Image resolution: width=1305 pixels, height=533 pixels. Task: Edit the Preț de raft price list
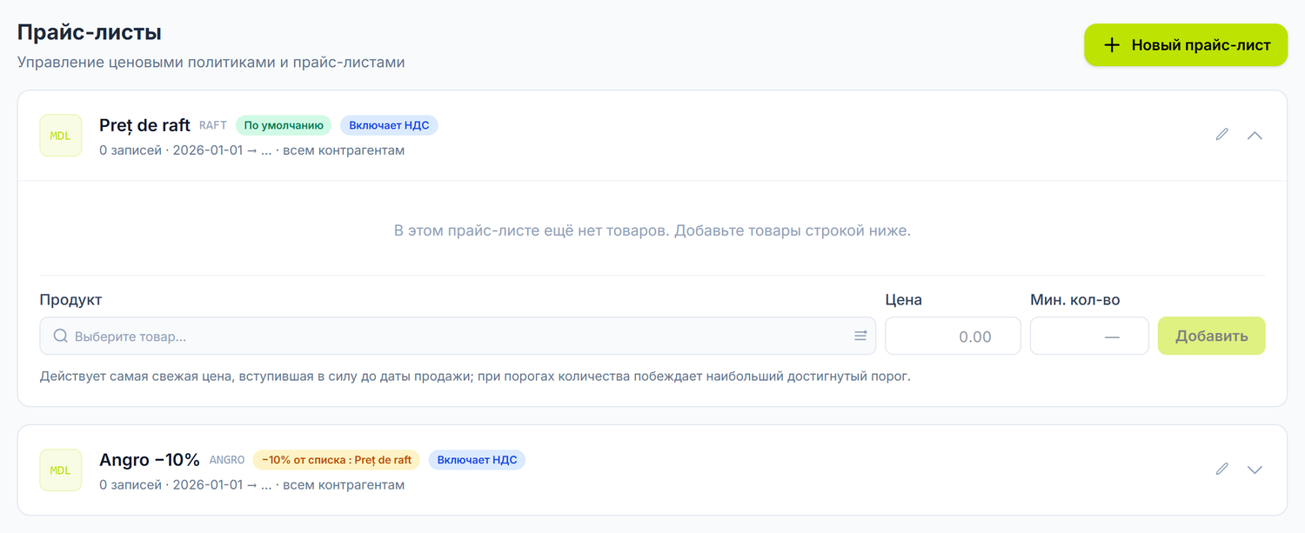coord(1222,135)
